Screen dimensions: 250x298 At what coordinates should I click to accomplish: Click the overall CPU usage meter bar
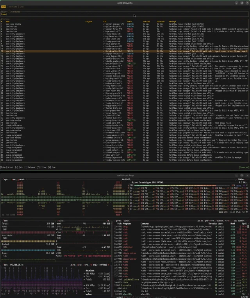(x=182, y=185)
